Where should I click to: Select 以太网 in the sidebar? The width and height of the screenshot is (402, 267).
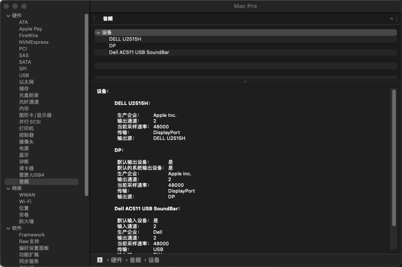click(26, 82)
